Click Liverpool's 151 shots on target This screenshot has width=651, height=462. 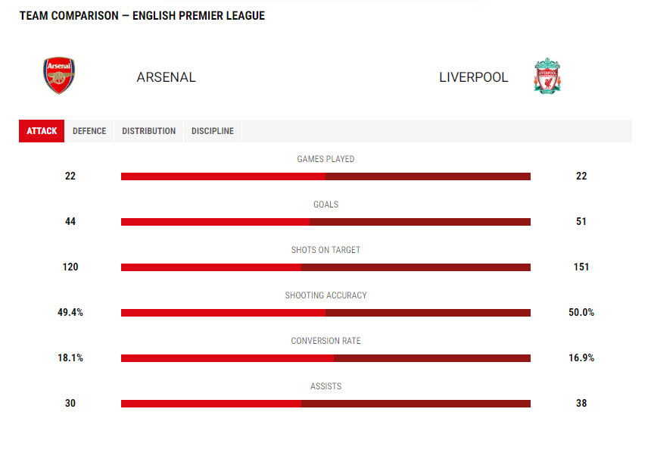pos(581,267)
